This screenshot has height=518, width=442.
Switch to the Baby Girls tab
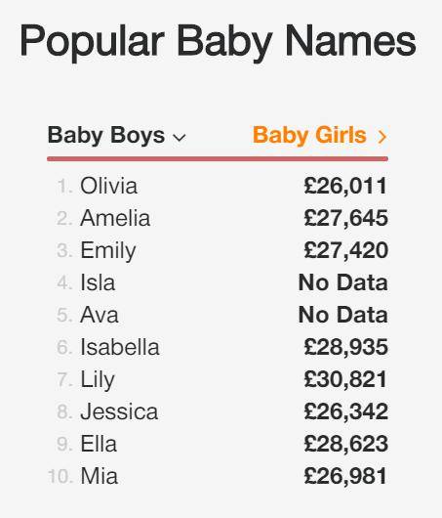(x=309, y=136)
